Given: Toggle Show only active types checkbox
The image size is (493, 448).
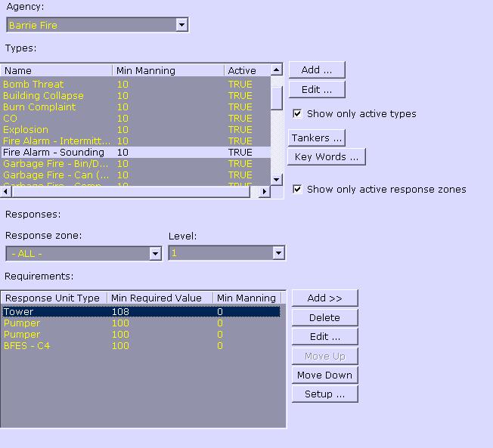Looking at the screenshot, I should [298, 114].
